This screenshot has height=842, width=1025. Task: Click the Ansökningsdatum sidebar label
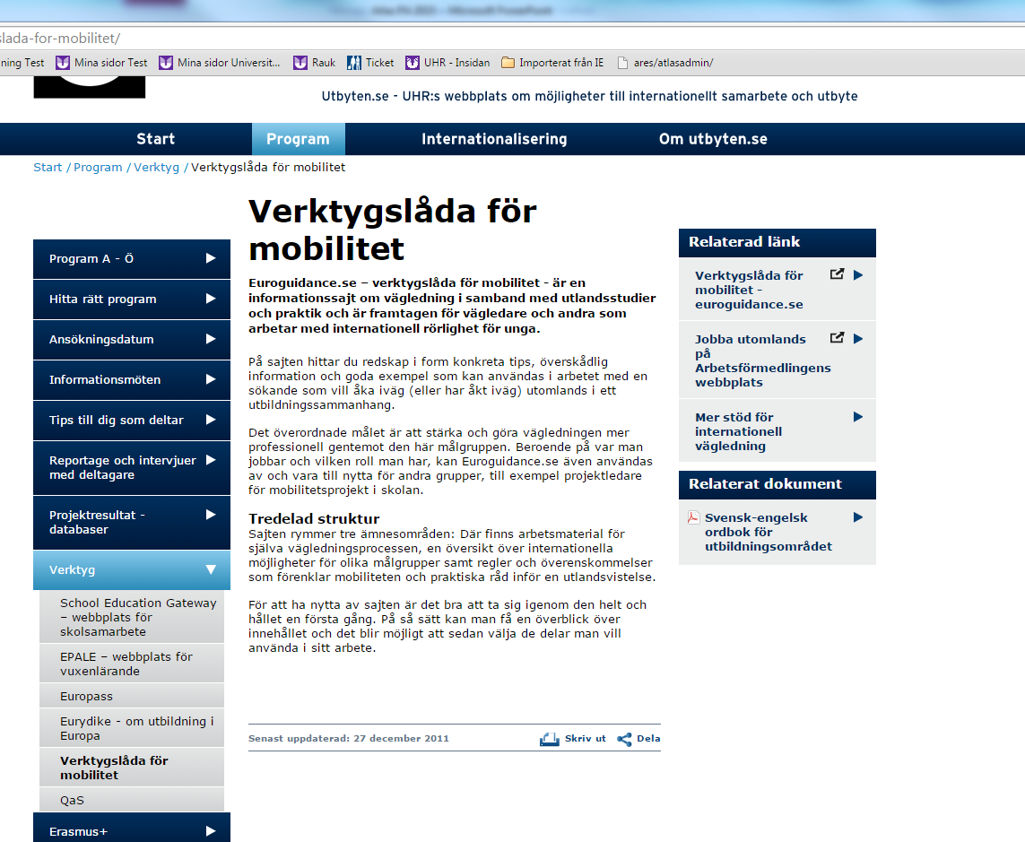(101, 339)
